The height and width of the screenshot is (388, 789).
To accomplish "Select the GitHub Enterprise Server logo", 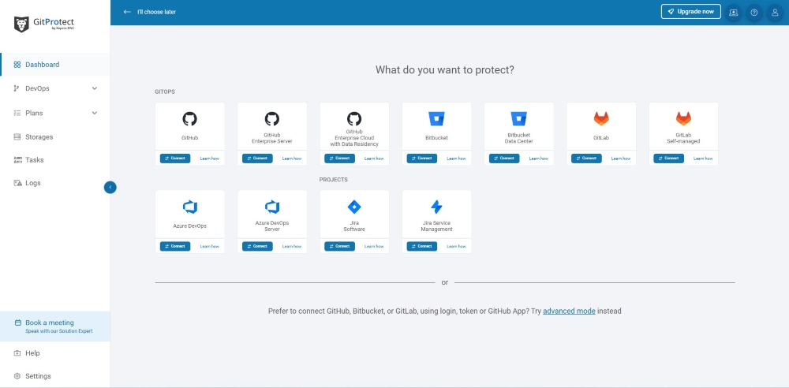I will coord(271,119).
